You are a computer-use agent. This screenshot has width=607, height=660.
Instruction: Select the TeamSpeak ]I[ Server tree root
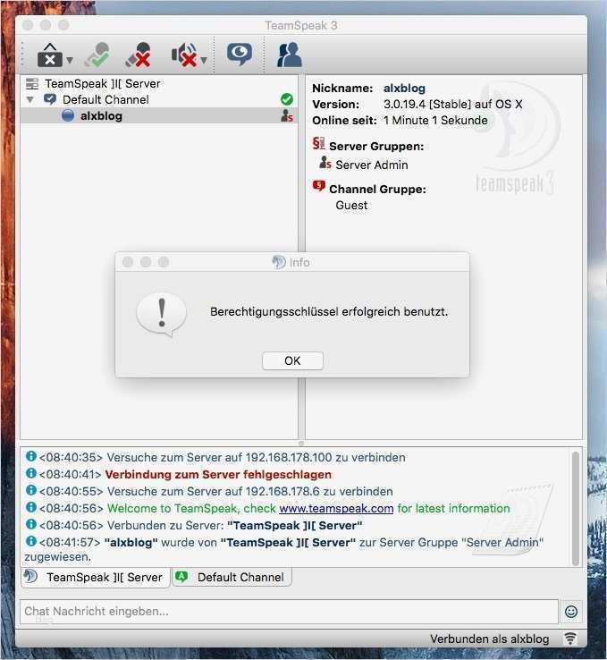[x=103, y=84]
